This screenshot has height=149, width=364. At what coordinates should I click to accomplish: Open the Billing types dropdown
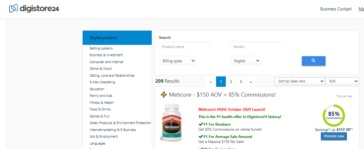point(177,61)
